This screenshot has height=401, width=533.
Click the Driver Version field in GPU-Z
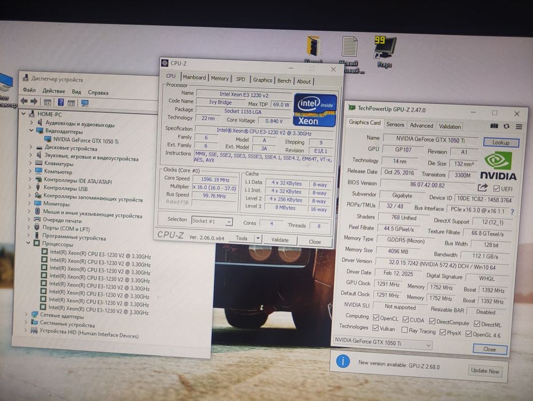[x=441, y=264]
